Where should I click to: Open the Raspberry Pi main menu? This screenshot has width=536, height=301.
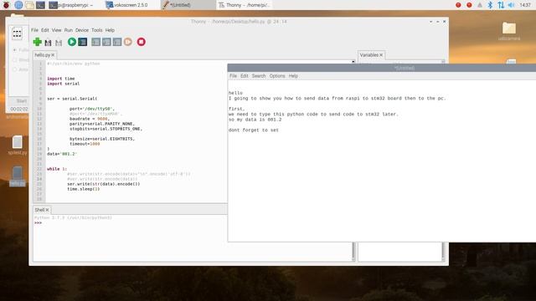6,5
